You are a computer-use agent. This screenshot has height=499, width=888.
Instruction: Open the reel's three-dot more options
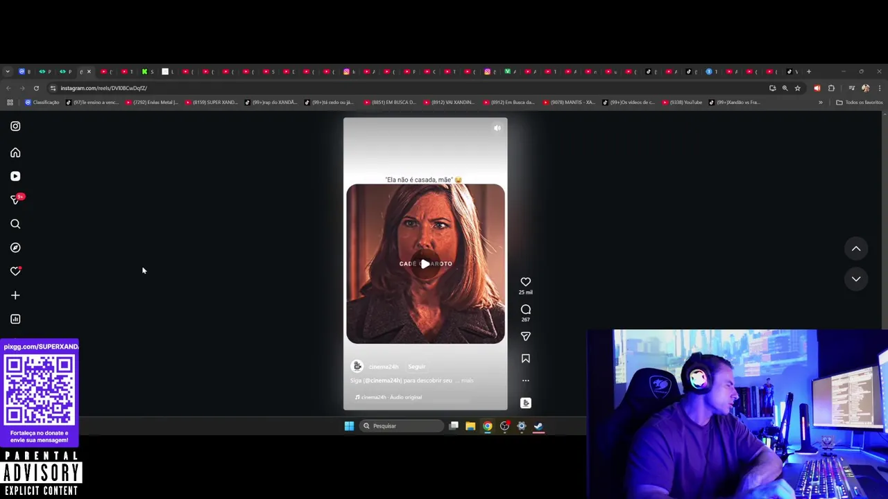525,380
